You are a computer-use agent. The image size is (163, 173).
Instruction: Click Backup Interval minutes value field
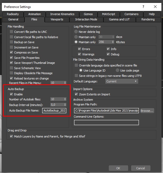point(57,105)
